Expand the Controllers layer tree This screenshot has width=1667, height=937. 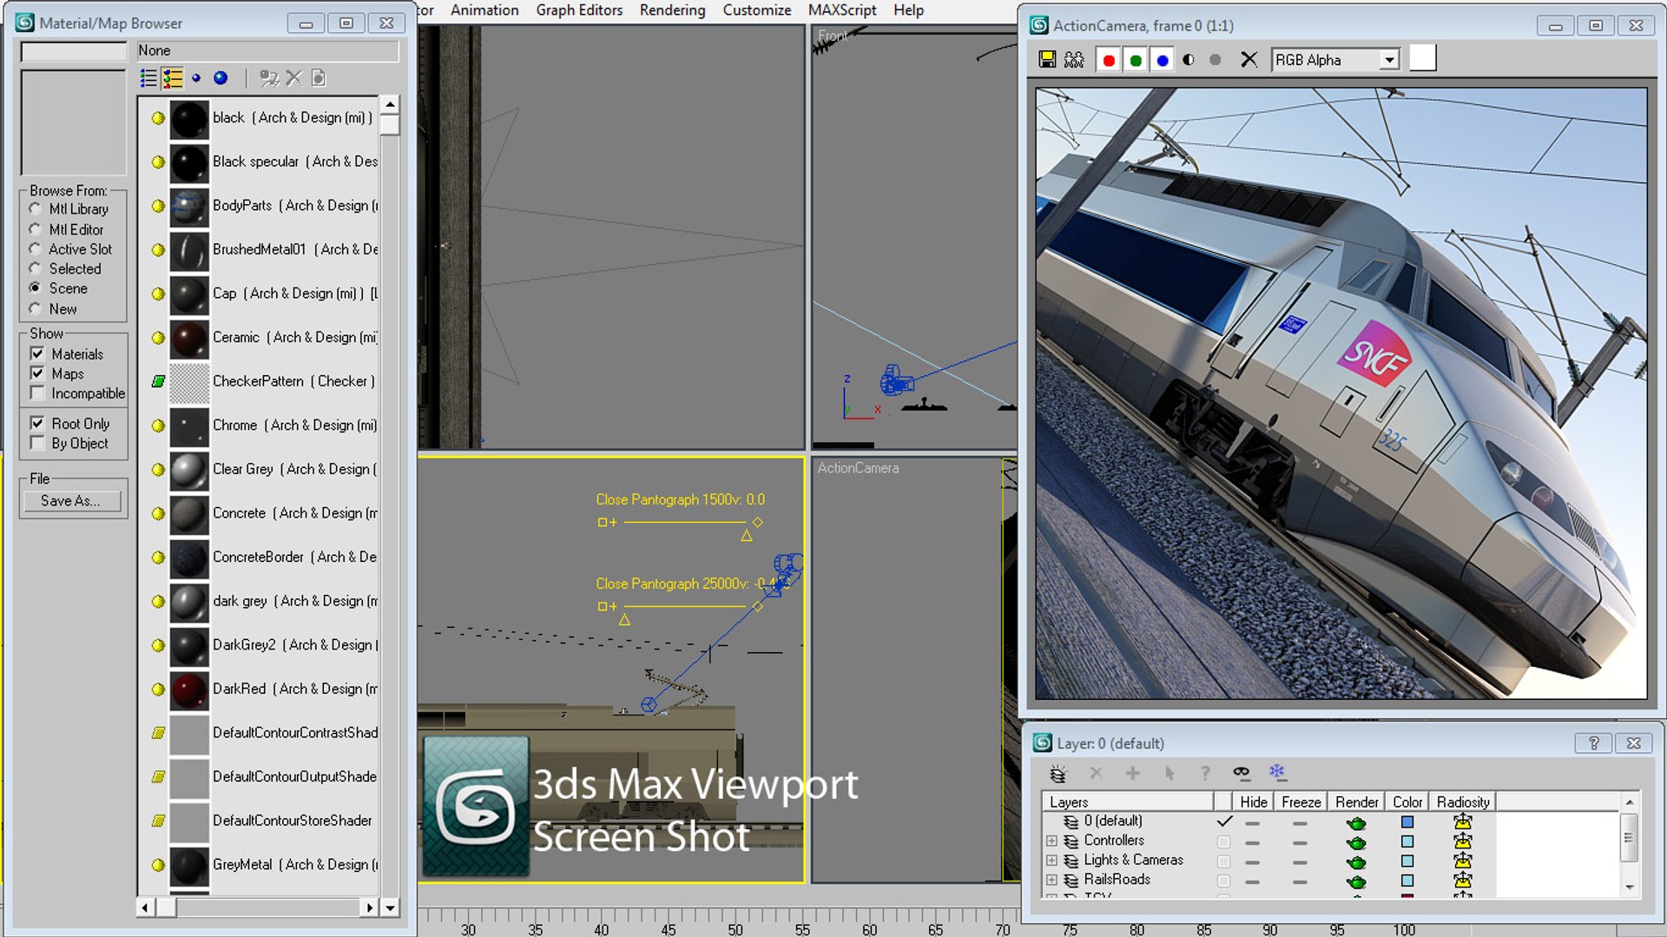click(1051, 841)
